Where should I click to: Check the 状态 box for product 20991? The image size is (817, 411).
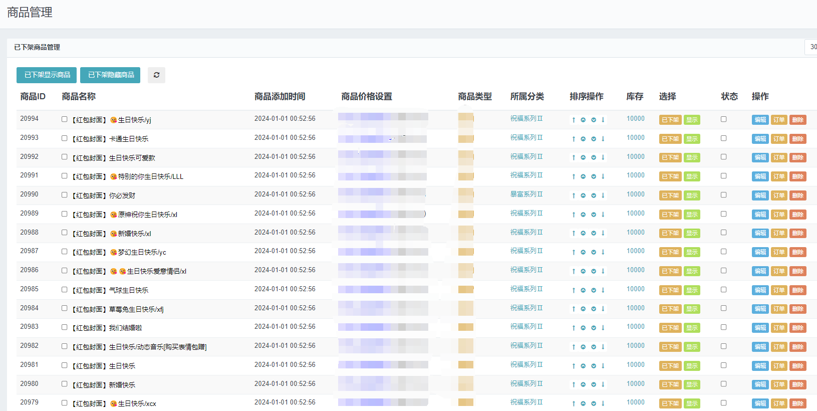click(x=723, y=176)
